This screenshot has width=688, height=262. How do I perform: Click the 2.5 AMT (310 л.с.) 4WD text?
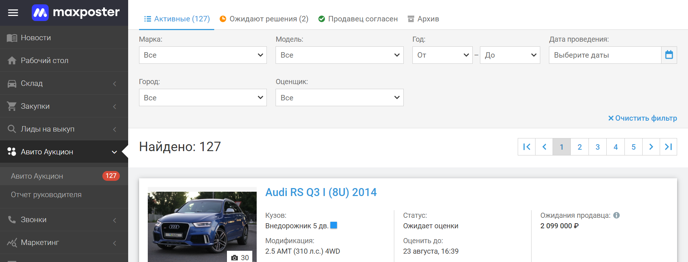click(x=302, y=251)
